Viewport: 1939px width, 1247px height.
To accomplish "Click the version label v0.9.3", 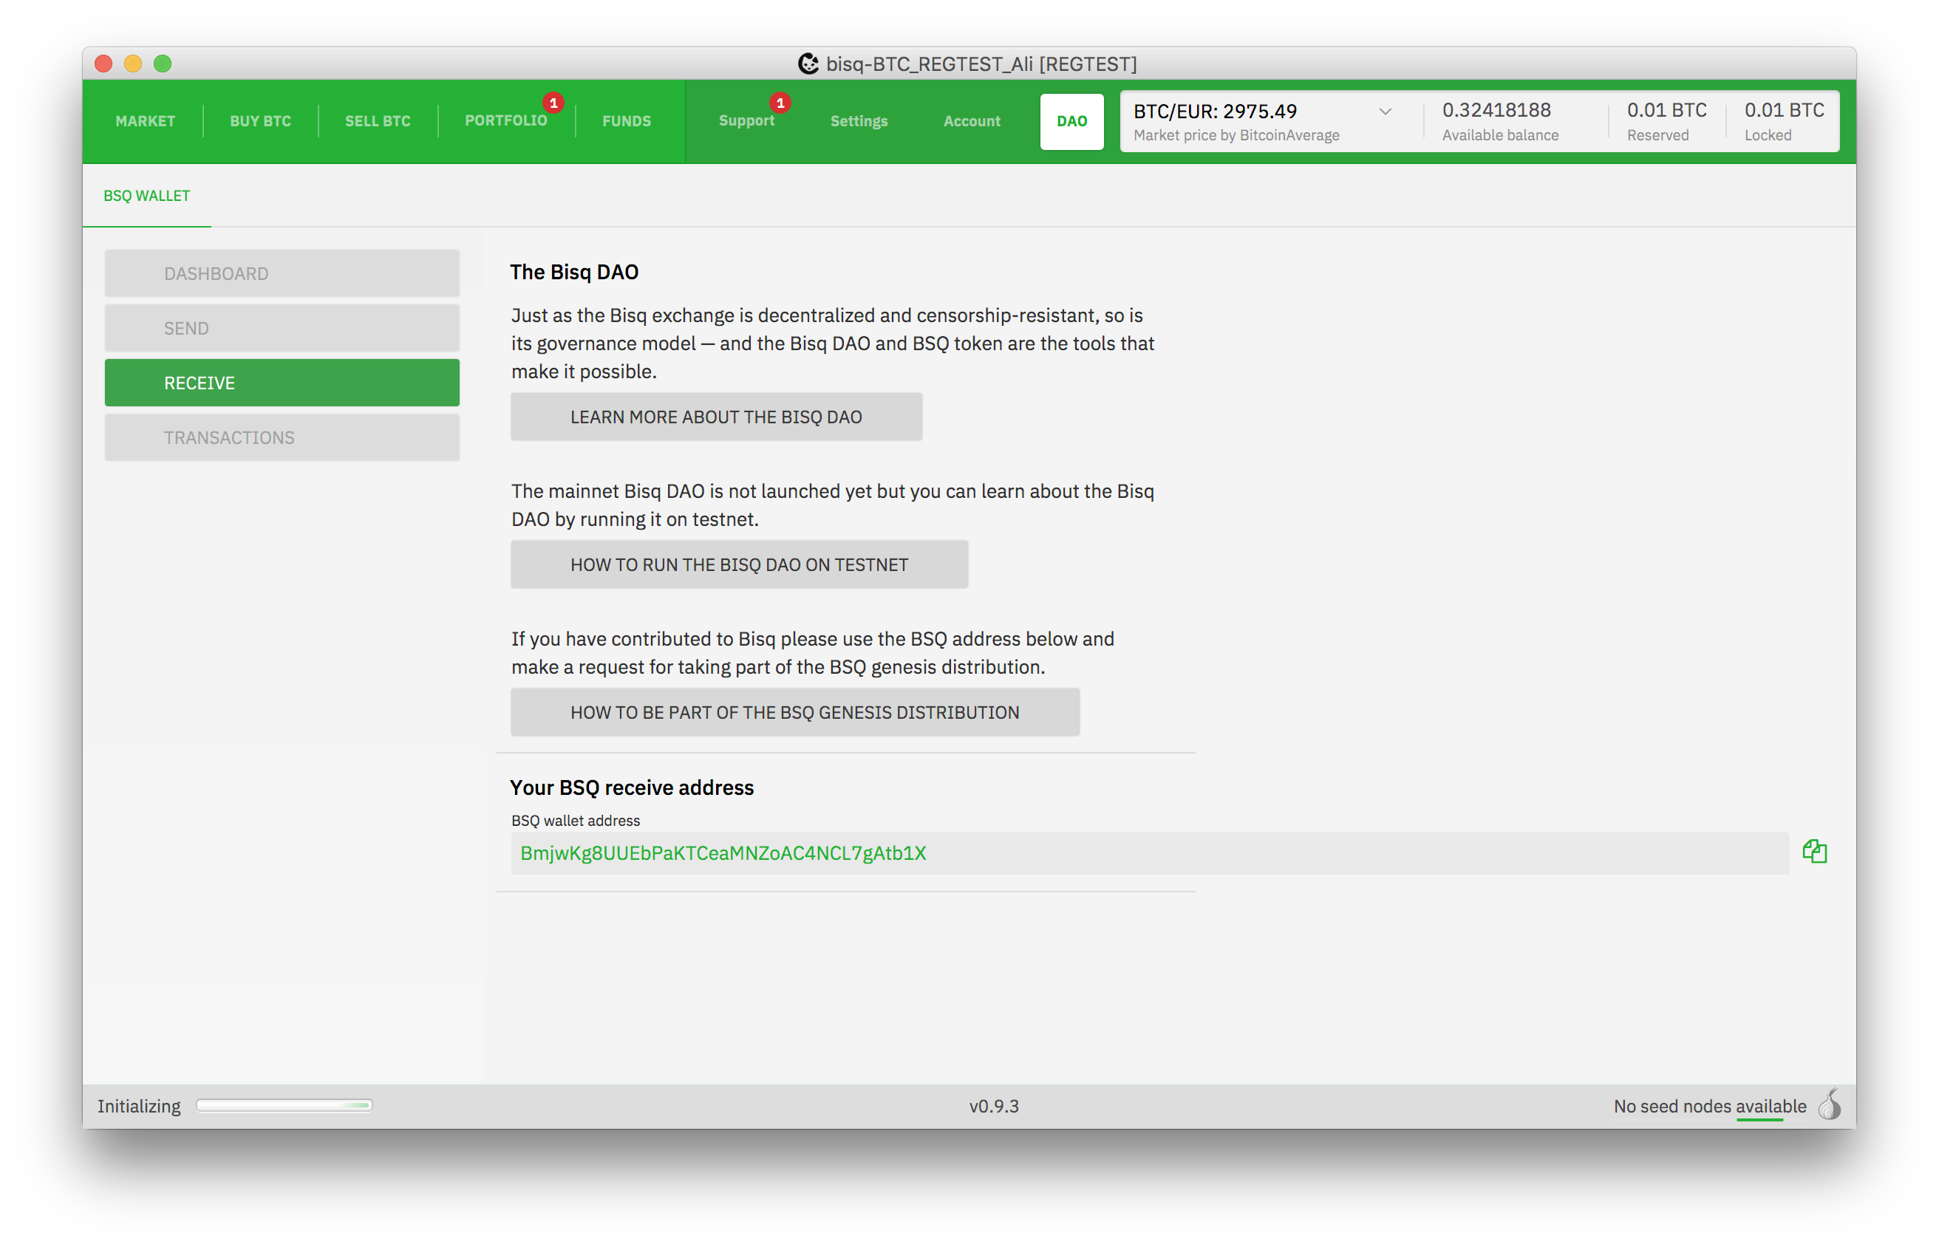I will [994, 1106].
